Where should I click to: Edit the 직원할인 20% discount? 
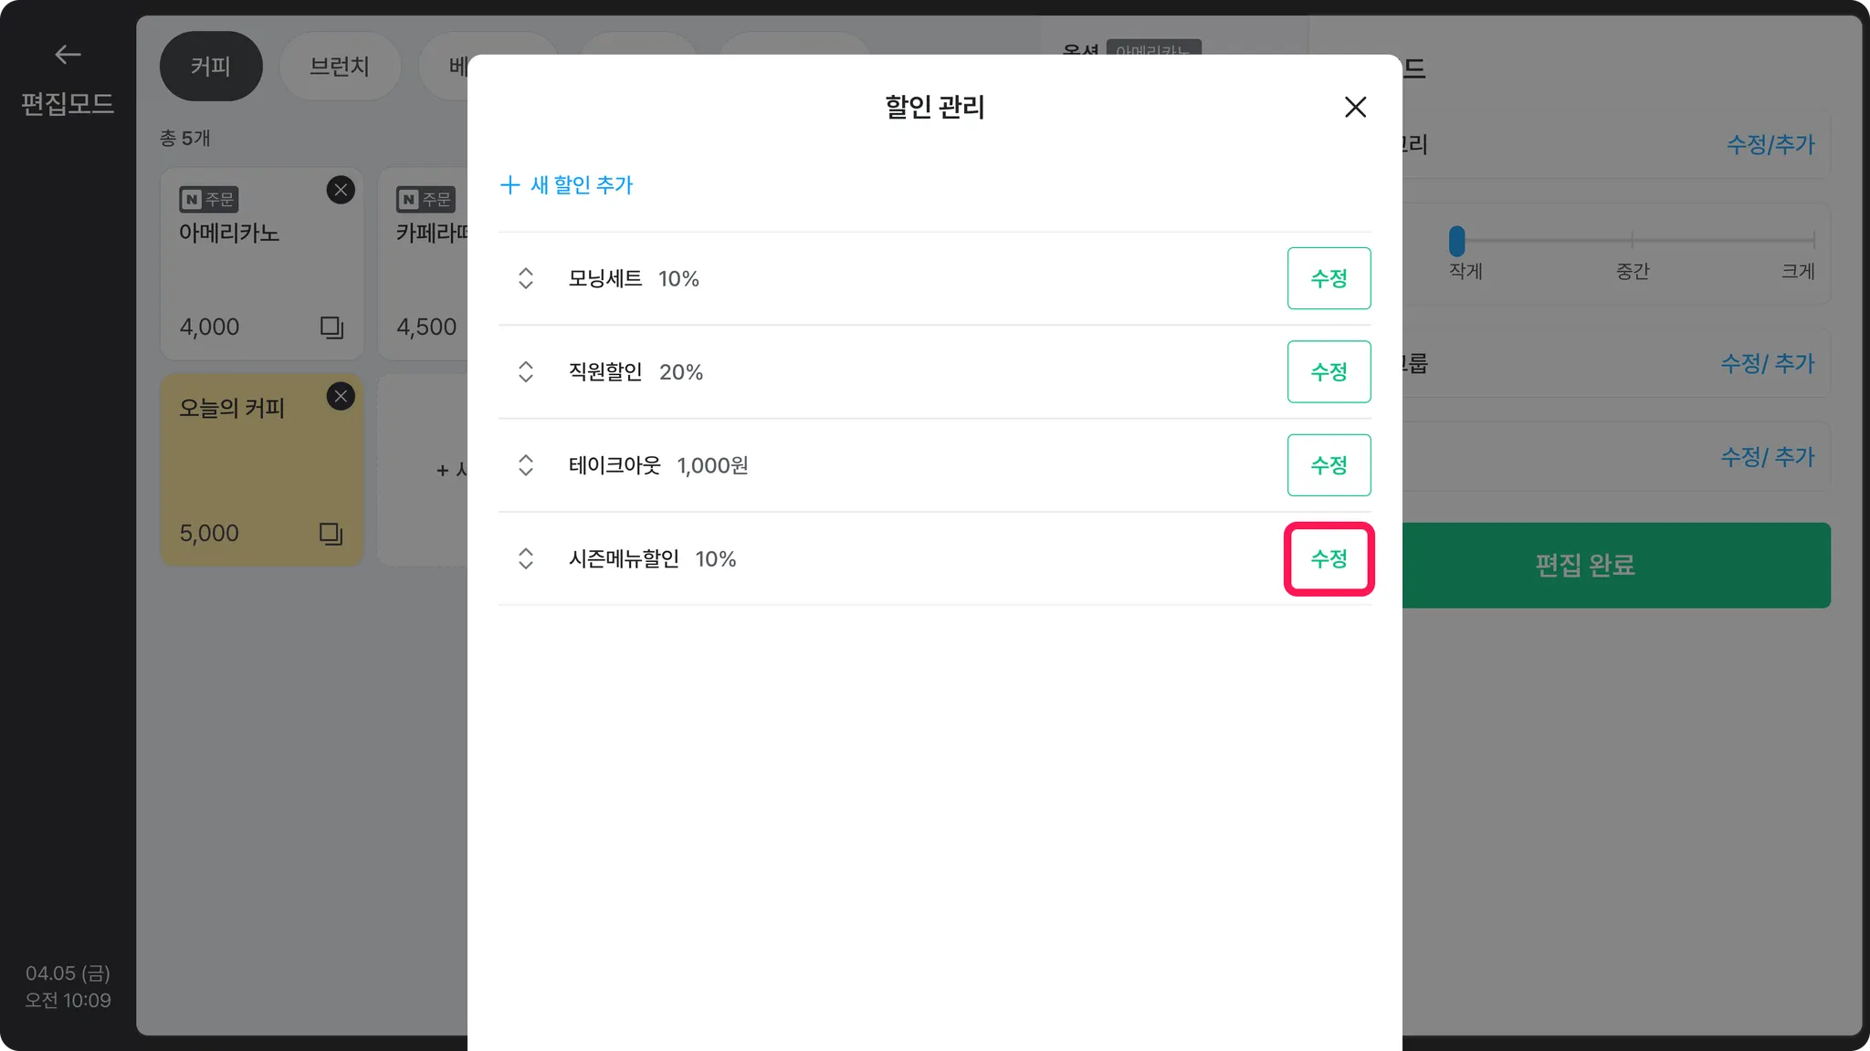pos(1329,371)
